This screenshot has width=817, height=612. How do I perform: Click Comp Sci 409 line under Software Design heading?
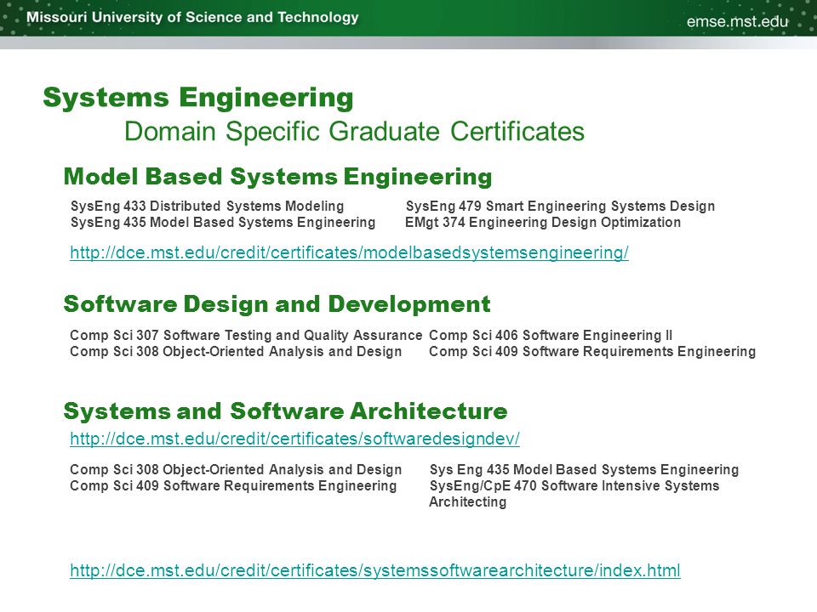click(x=592, y=352)
